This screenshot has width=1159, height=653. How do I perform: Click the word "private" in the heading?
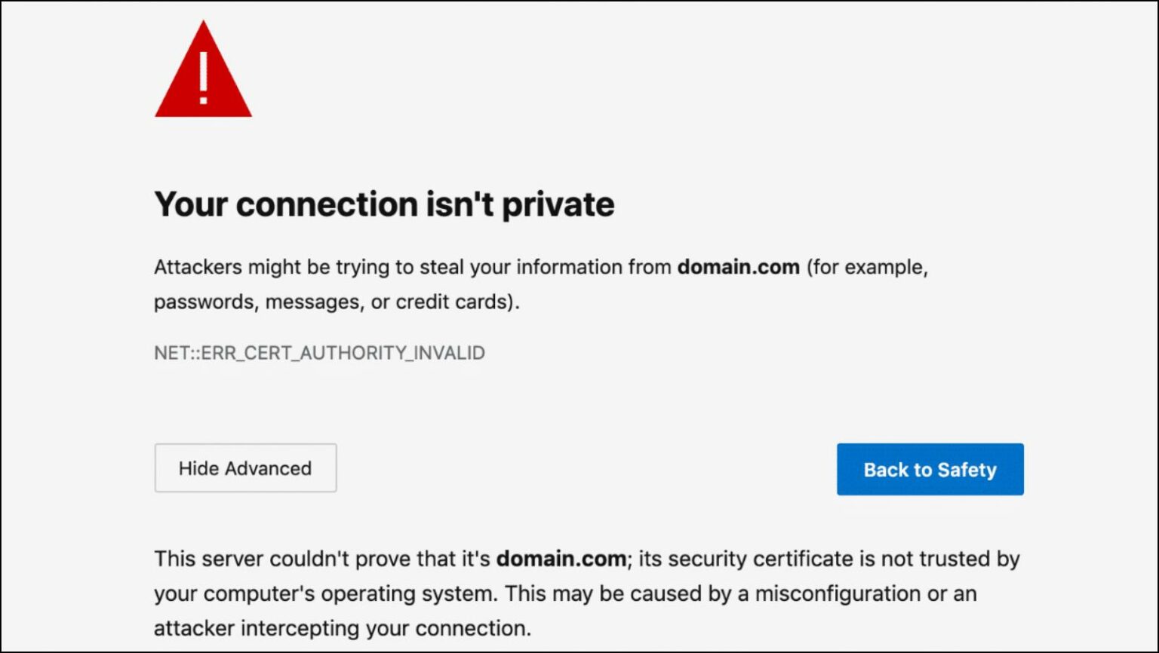(558, 204)
